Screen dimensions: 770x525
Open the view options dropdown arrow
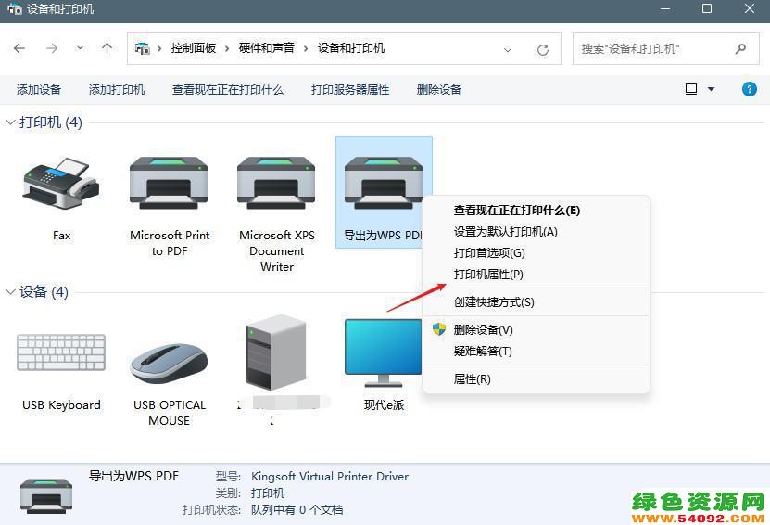point(711,89)
